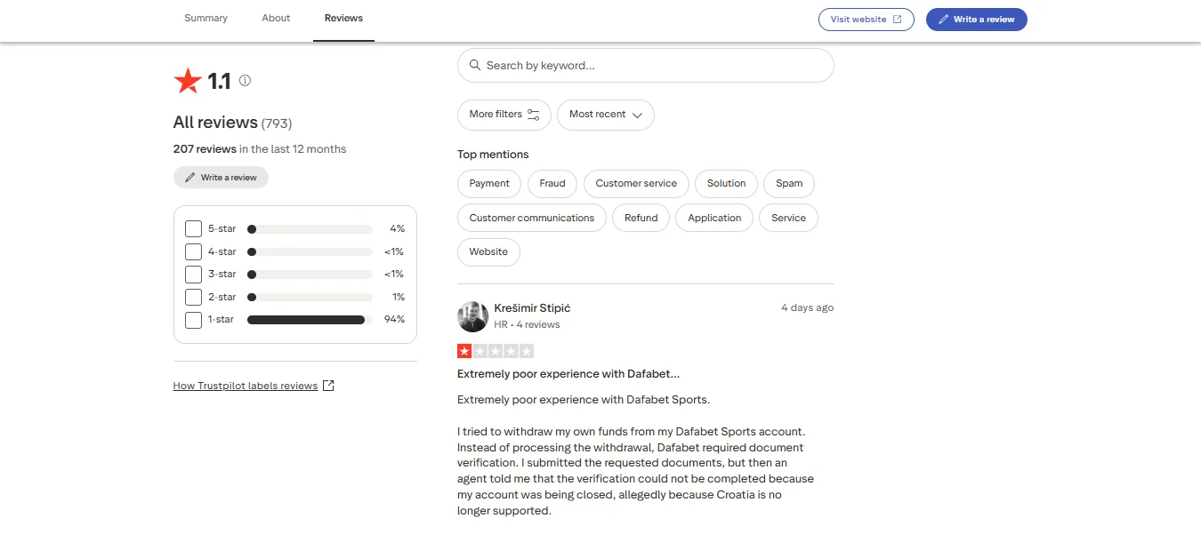Viewport: 1201px width, 534px height.
Task: Select the Fraud mention chip
Action: [x=552, y=184]
